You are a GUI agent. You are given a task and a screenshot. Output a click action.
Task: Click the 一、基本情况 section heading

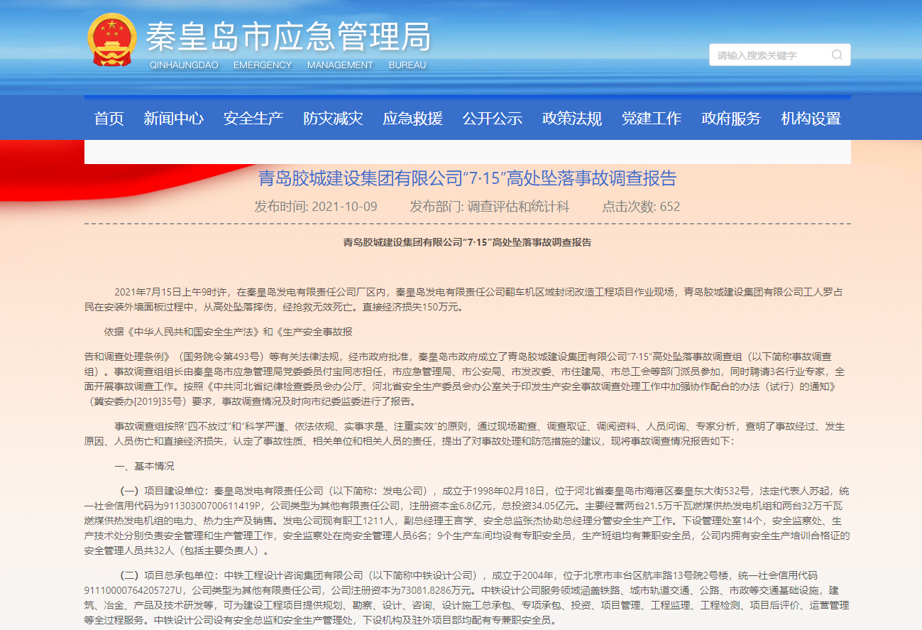(x=144, y=466)
